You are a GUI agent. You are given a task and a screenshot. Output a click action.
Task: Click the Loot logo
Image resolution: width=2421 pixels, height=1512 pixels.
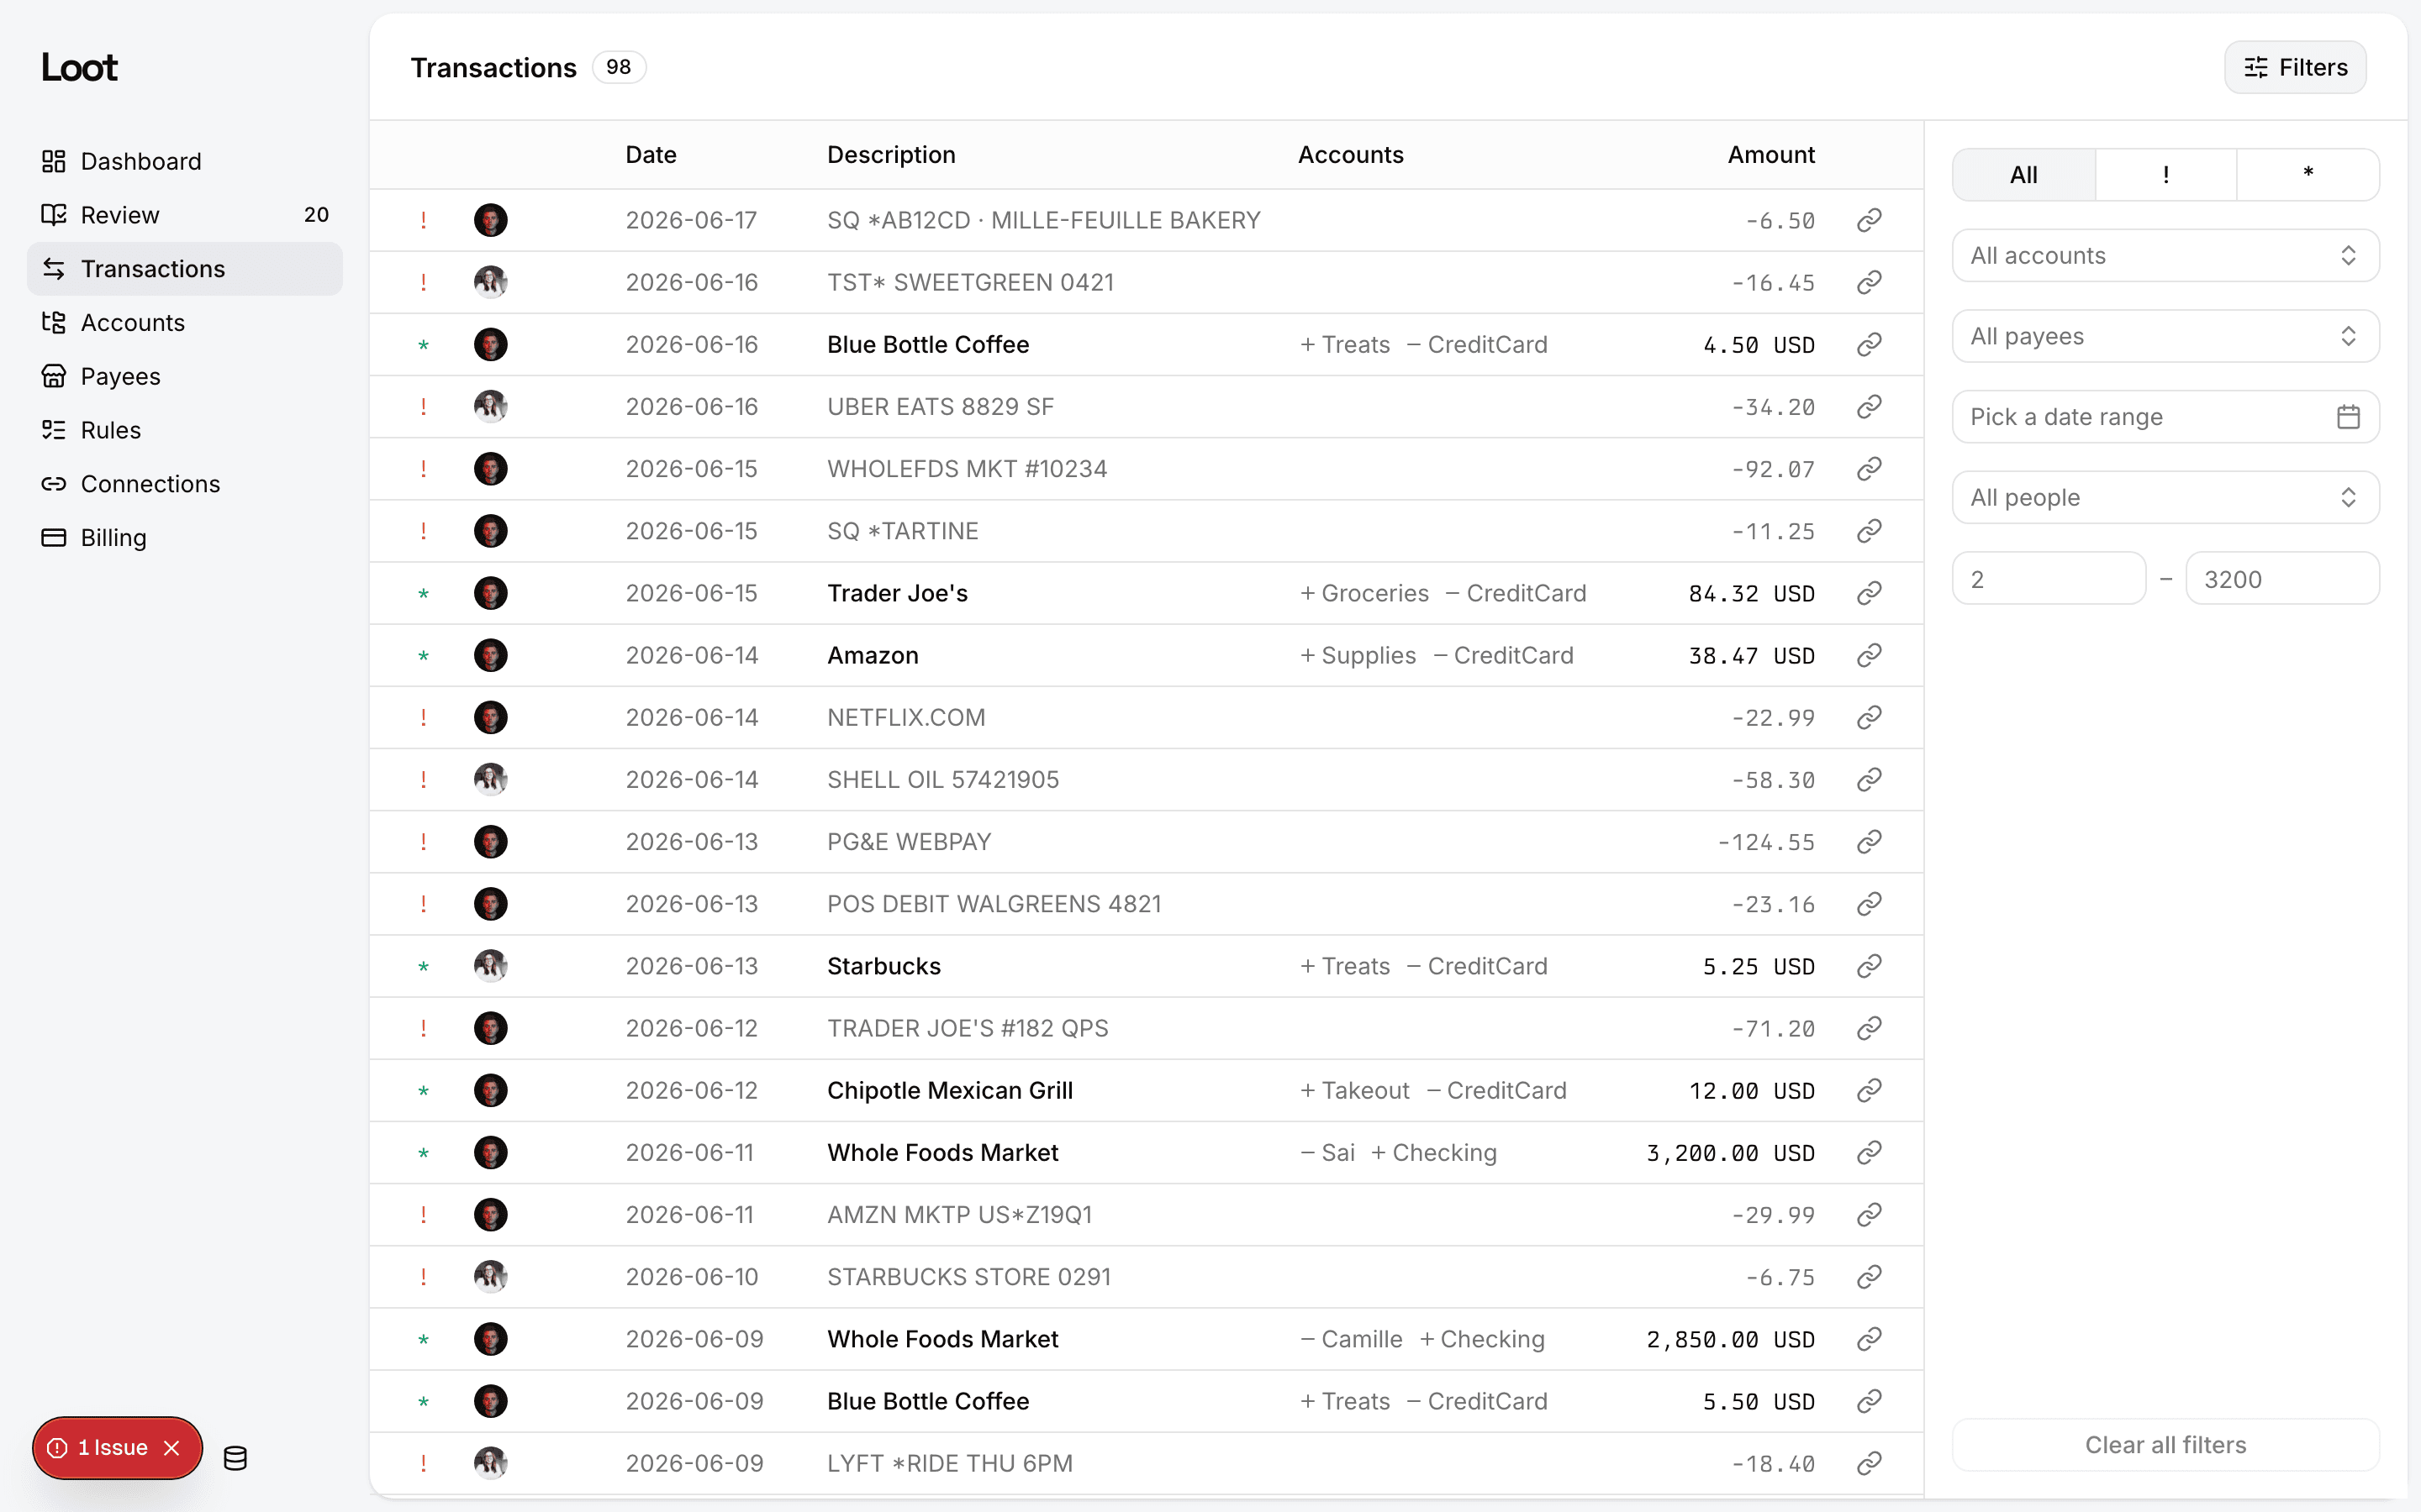pos(79,67)
